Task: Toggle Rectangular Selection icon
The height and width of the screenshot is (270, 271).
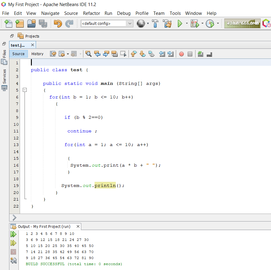Action: [123, 54]
